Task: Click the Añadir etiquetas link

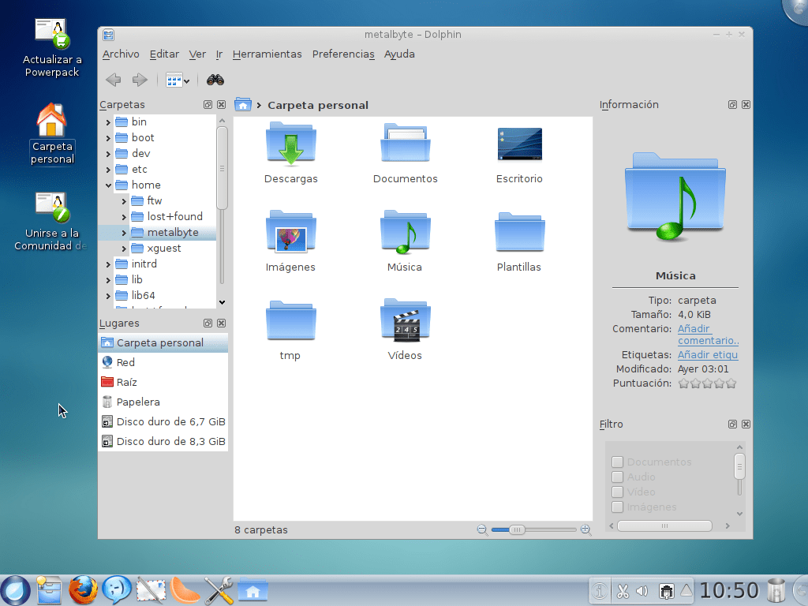Action: (x=707, y=355)
